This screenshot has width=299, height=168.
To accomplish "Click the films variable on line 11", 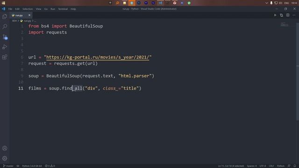I will point(35,88).
